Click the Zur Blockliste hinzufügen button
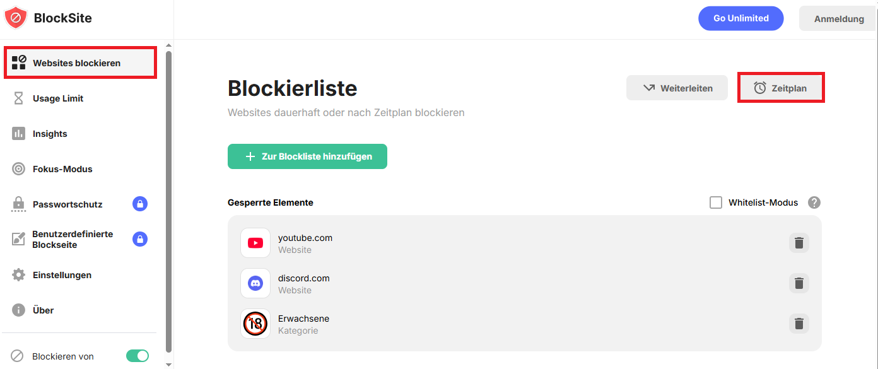 coord(307,156)
